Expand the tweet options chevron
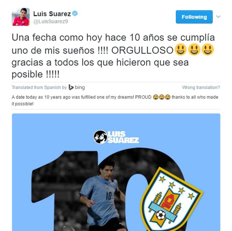232x231 pixels. pyautogui.click(x=218, y=17)
